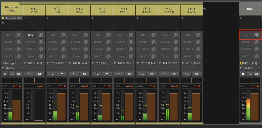
Task: Add a device to the MT 3 track
Action: point(70,18)
